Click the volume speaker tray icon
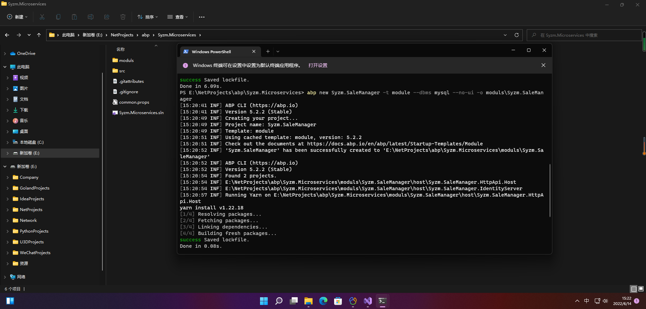The image size is (646, 309). point(605,301)
